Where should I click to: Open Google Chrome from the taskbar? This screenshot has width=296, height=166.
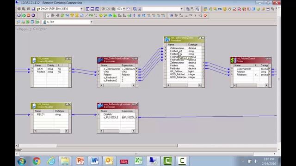point(37,161)
